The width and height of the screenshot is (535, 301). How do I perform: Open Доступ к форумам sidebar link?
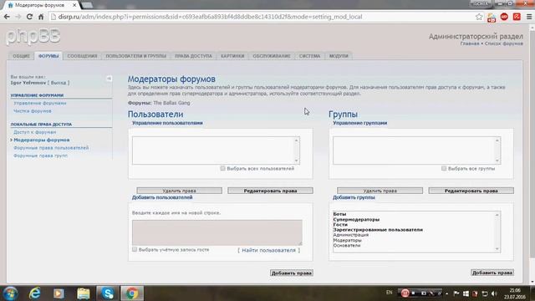point(35,132)
